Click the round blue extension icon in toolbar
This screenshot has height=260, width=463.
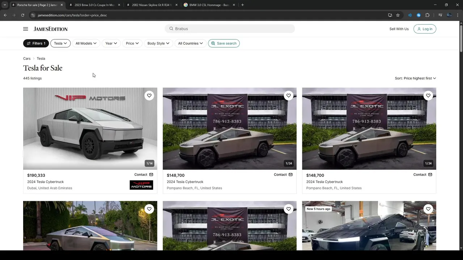click(x=419, y=15)
